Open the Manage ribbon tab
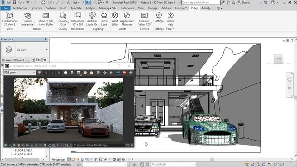The height and width of the screenshot is (167, 297). (x=153, y=8)
